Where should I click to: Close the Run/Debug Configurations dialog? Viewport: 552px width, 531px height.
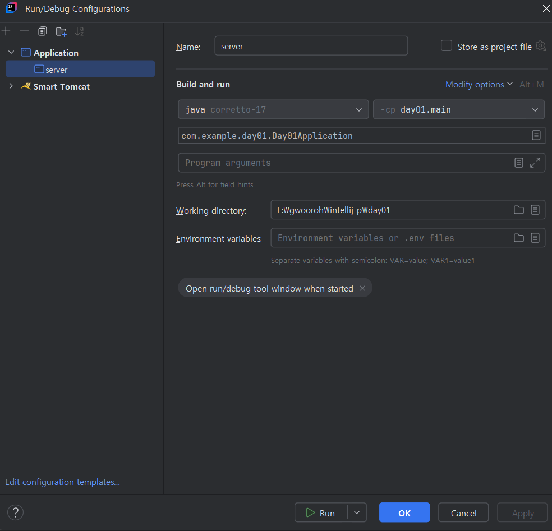pos(546,8)
